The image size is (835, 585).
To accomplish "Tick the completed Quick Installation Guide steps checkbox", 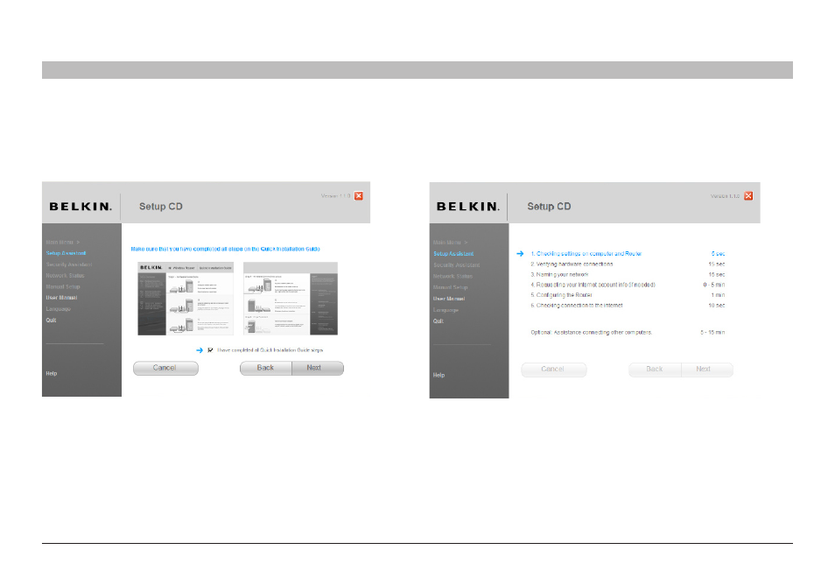I will (x=210, y=350).
